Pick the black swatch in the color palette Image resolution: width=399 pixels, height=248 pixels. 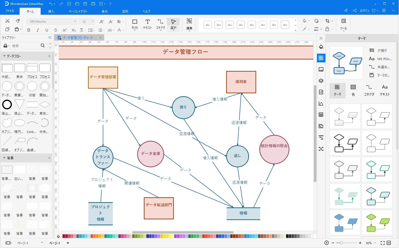pyautogui.click(x=287, y=236)
